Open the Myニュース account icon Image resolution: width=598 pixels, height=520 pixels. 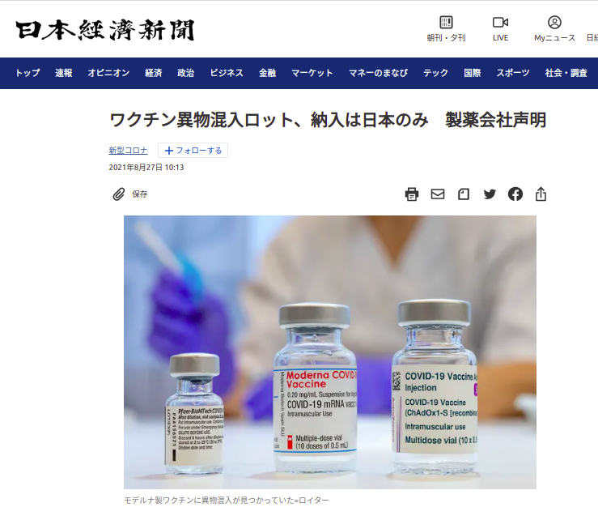pyautogui.click(x=554, y=23)
